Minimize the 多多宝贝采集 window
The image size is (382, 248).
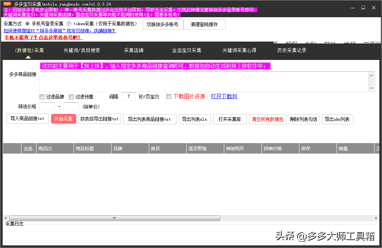click(x=352, y=7)
